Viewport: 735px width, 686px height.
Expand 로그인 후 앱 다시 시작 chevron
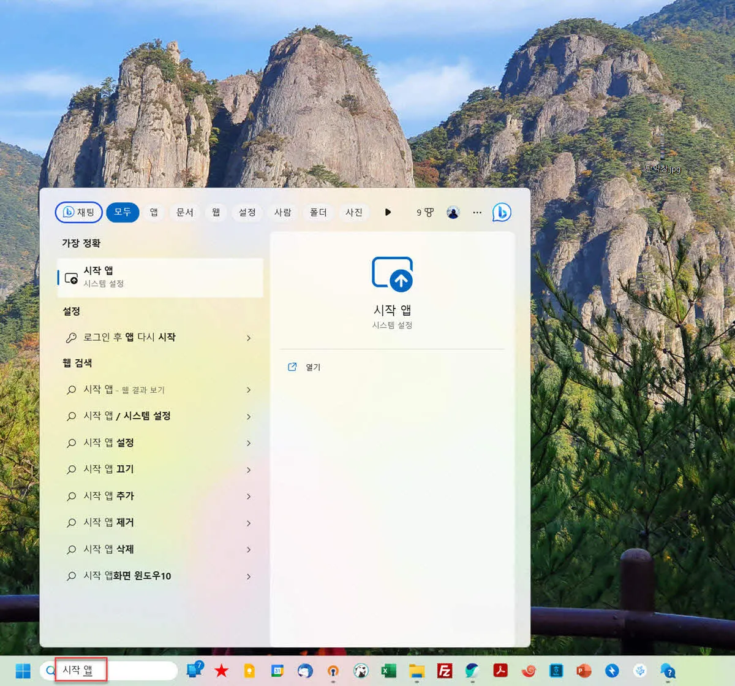pos(249,338)
